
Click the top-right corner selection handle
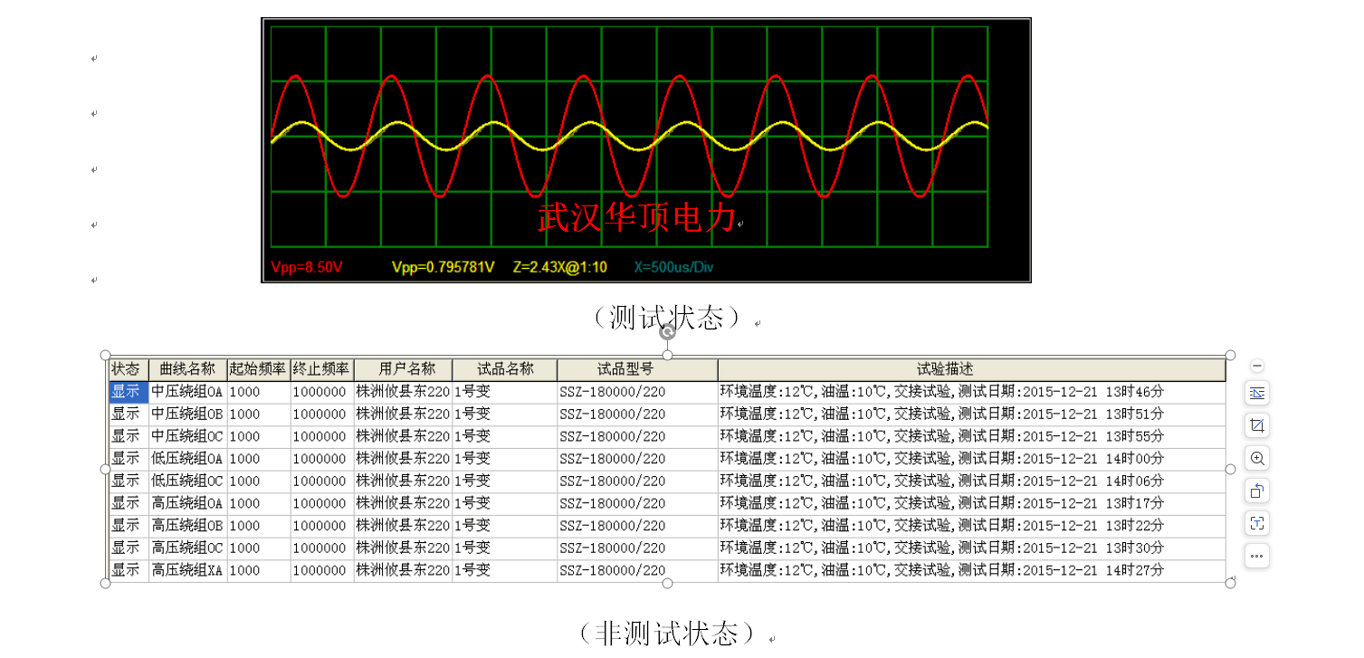1230,356
